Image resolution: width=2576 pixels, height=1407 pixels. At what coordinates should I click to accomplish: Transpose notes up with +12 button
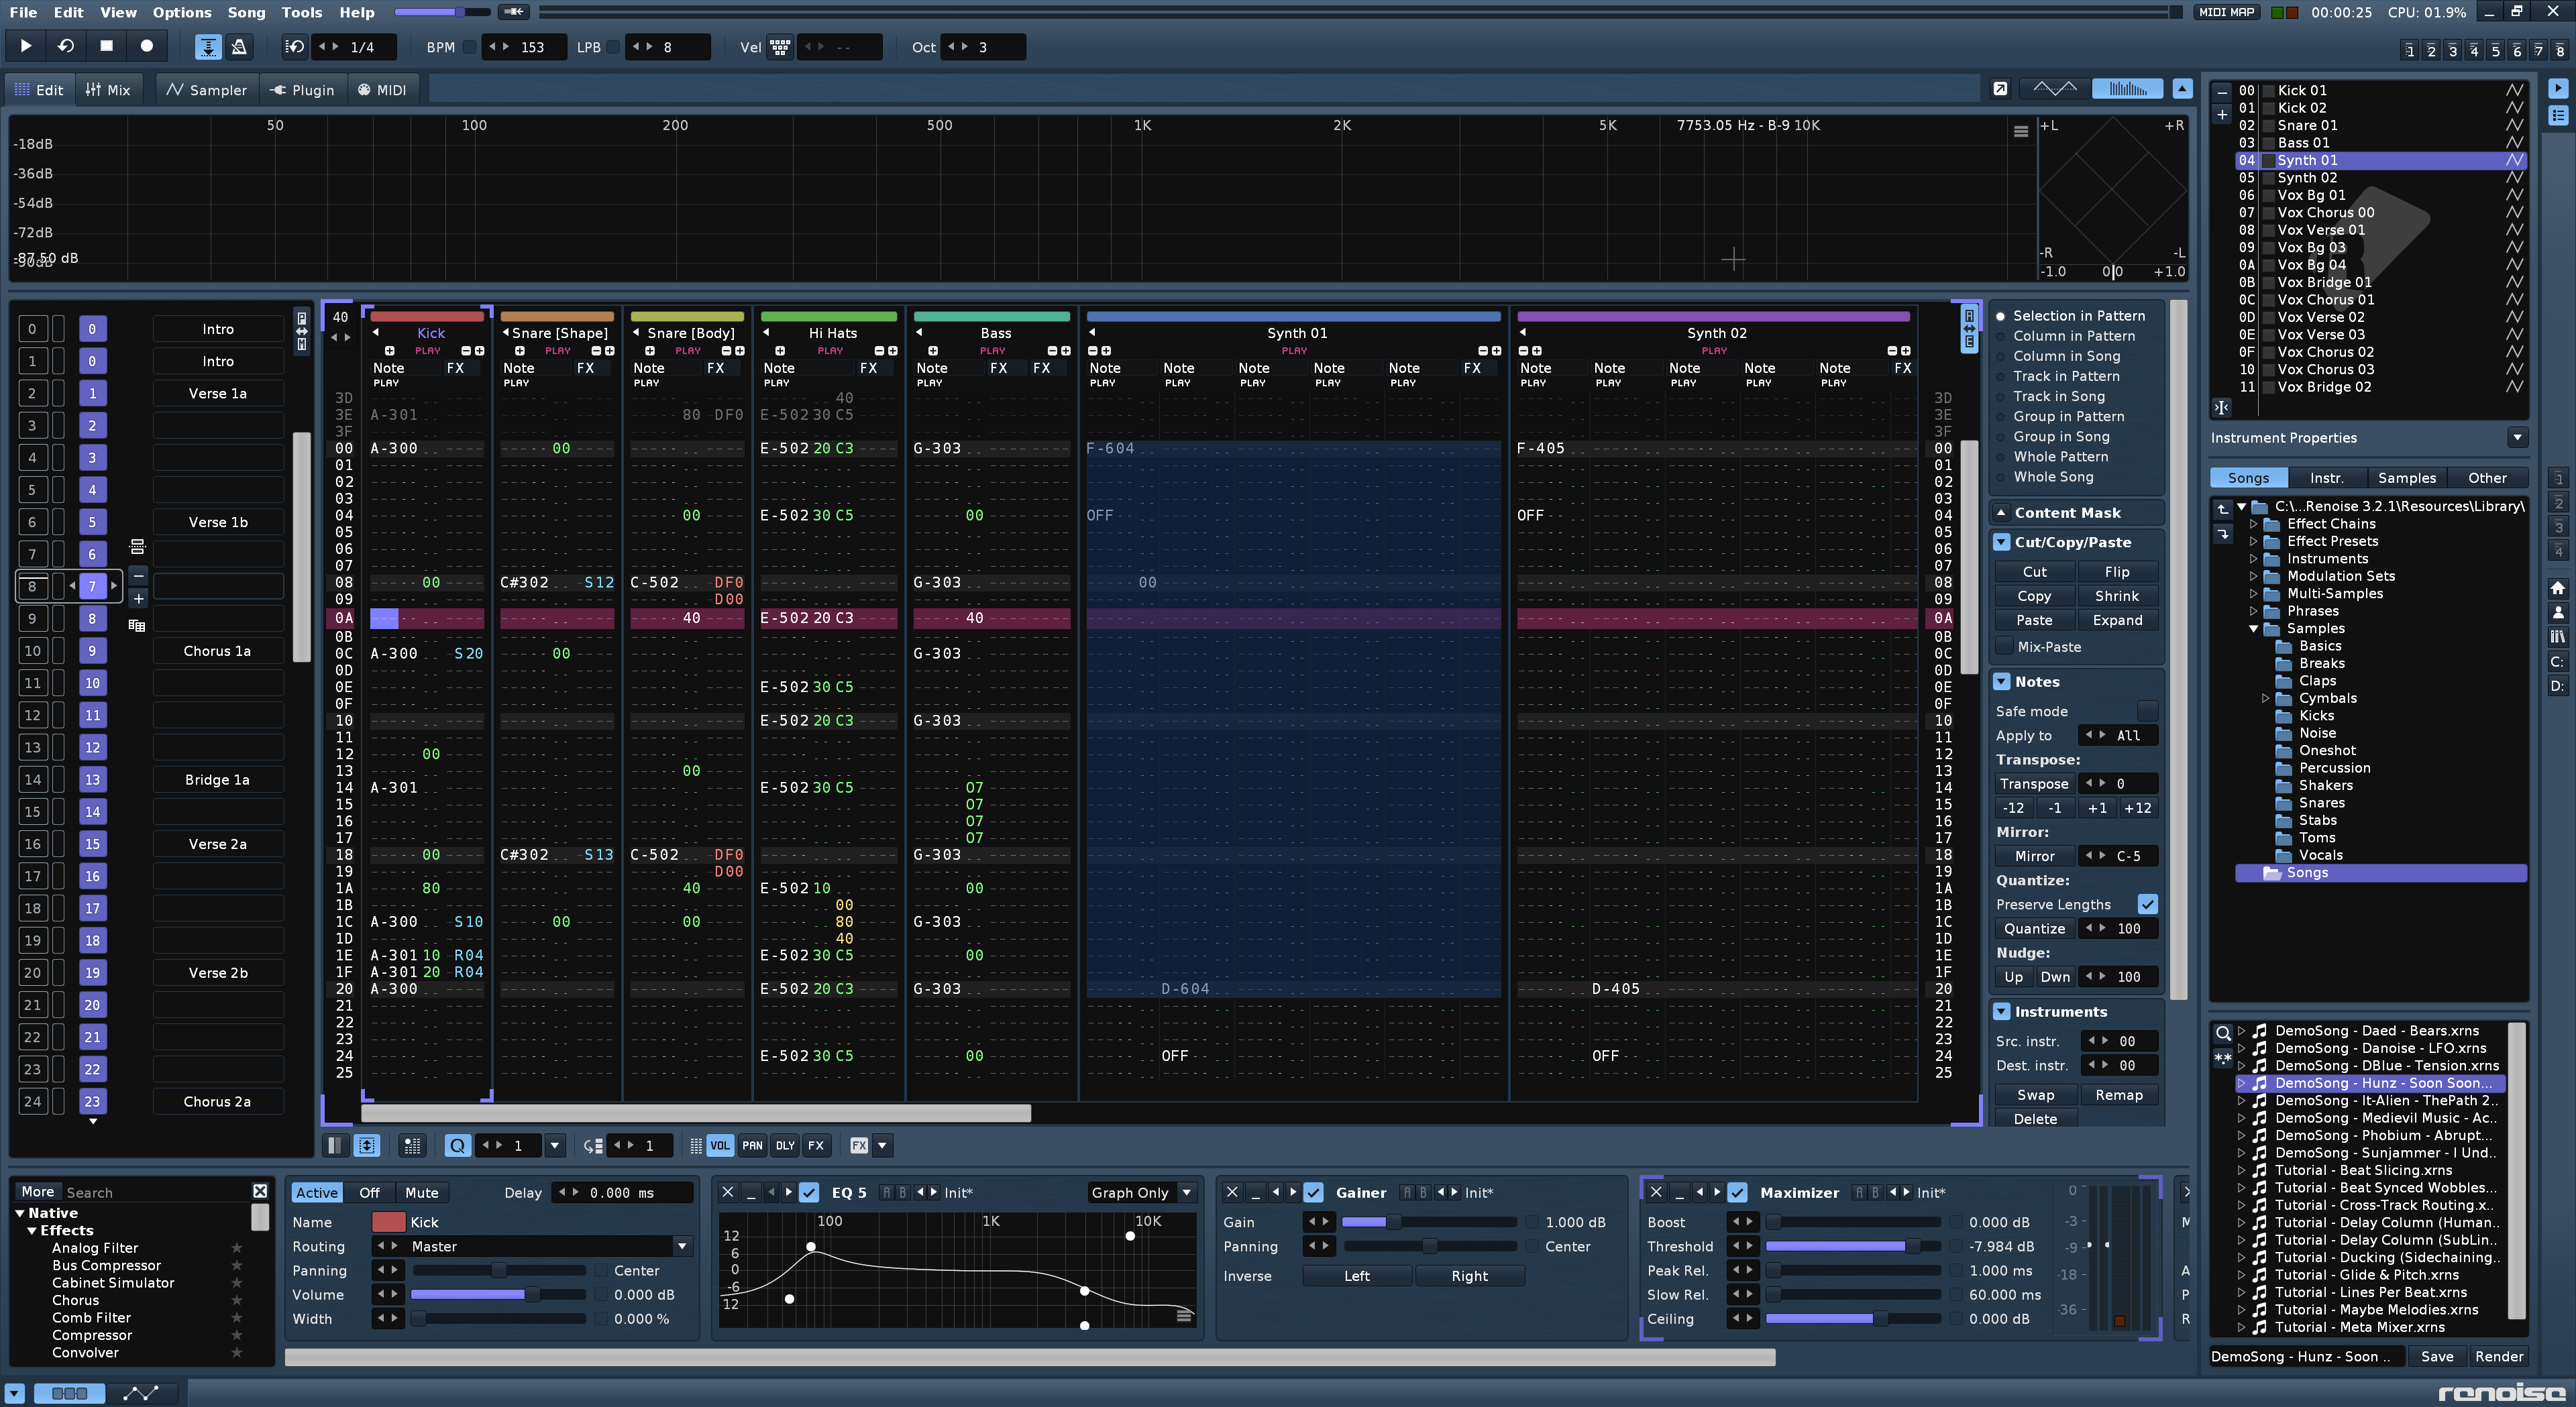[x=2137, y=808]
